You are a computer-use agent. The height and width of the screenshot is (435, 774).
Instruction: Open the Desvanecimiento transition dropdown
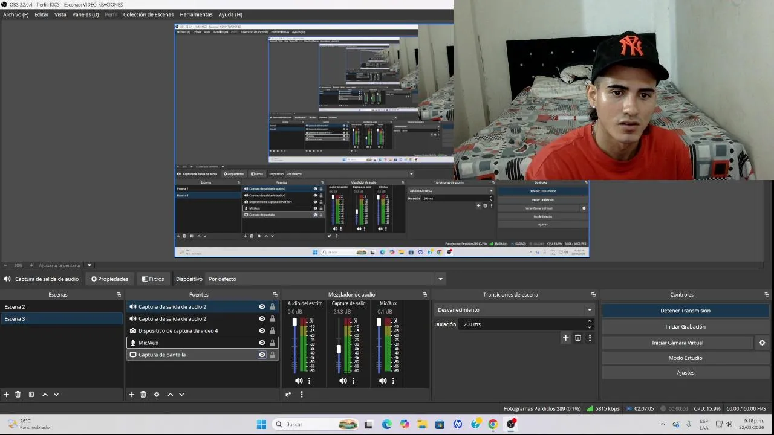[x=515, y=310]
